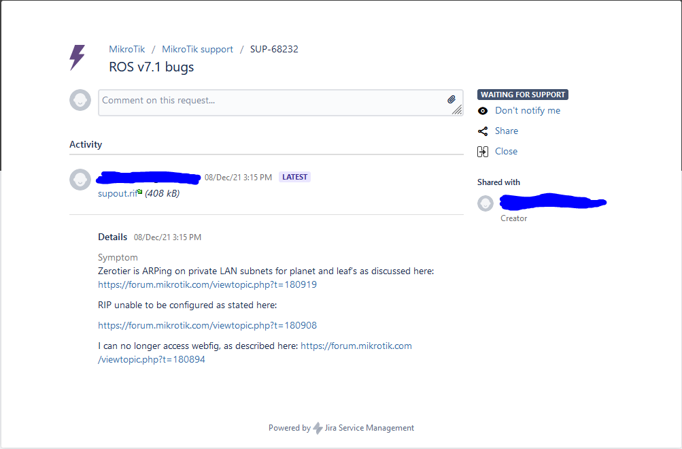Click the close request icon
The image size is (682, 449).
[x=483, y=152]
